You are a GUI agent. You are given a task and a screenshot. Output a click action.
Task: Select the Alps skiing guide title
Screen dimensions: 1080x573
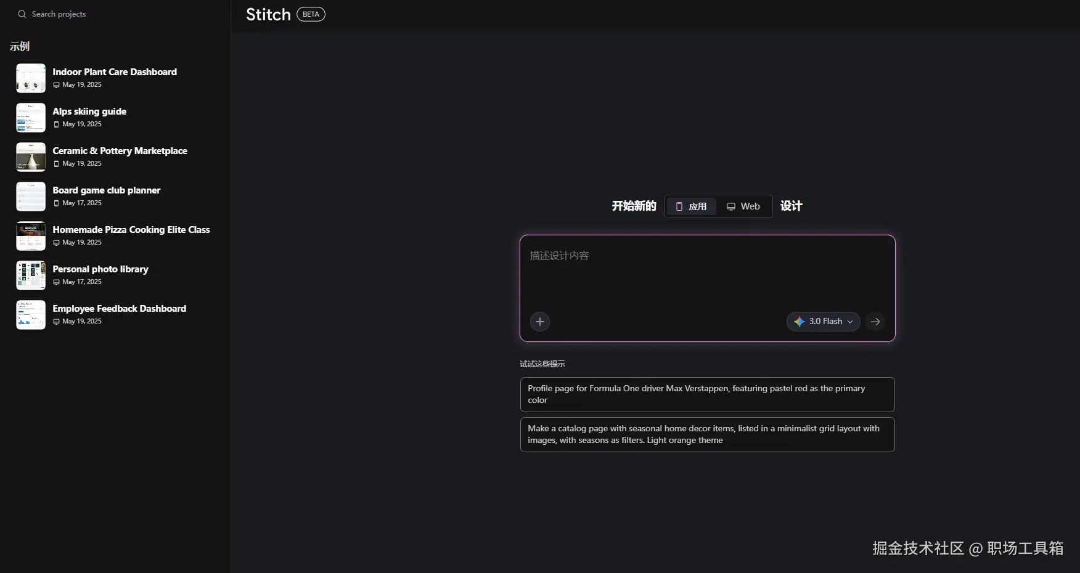tap(89, 112)
